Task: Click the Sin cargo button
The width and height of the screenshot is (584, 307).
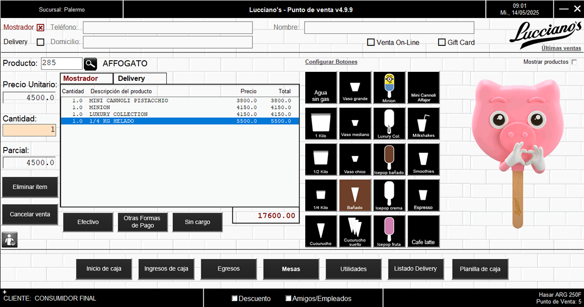Action: (197, 222)
